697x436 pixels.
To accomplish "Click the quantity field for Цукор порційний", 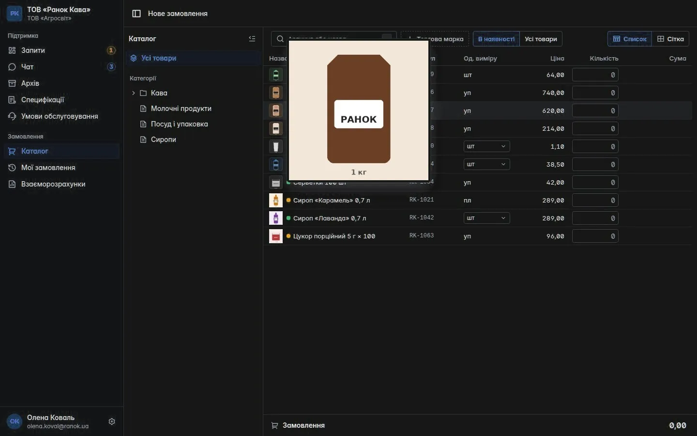I will (x=595, y=236).
